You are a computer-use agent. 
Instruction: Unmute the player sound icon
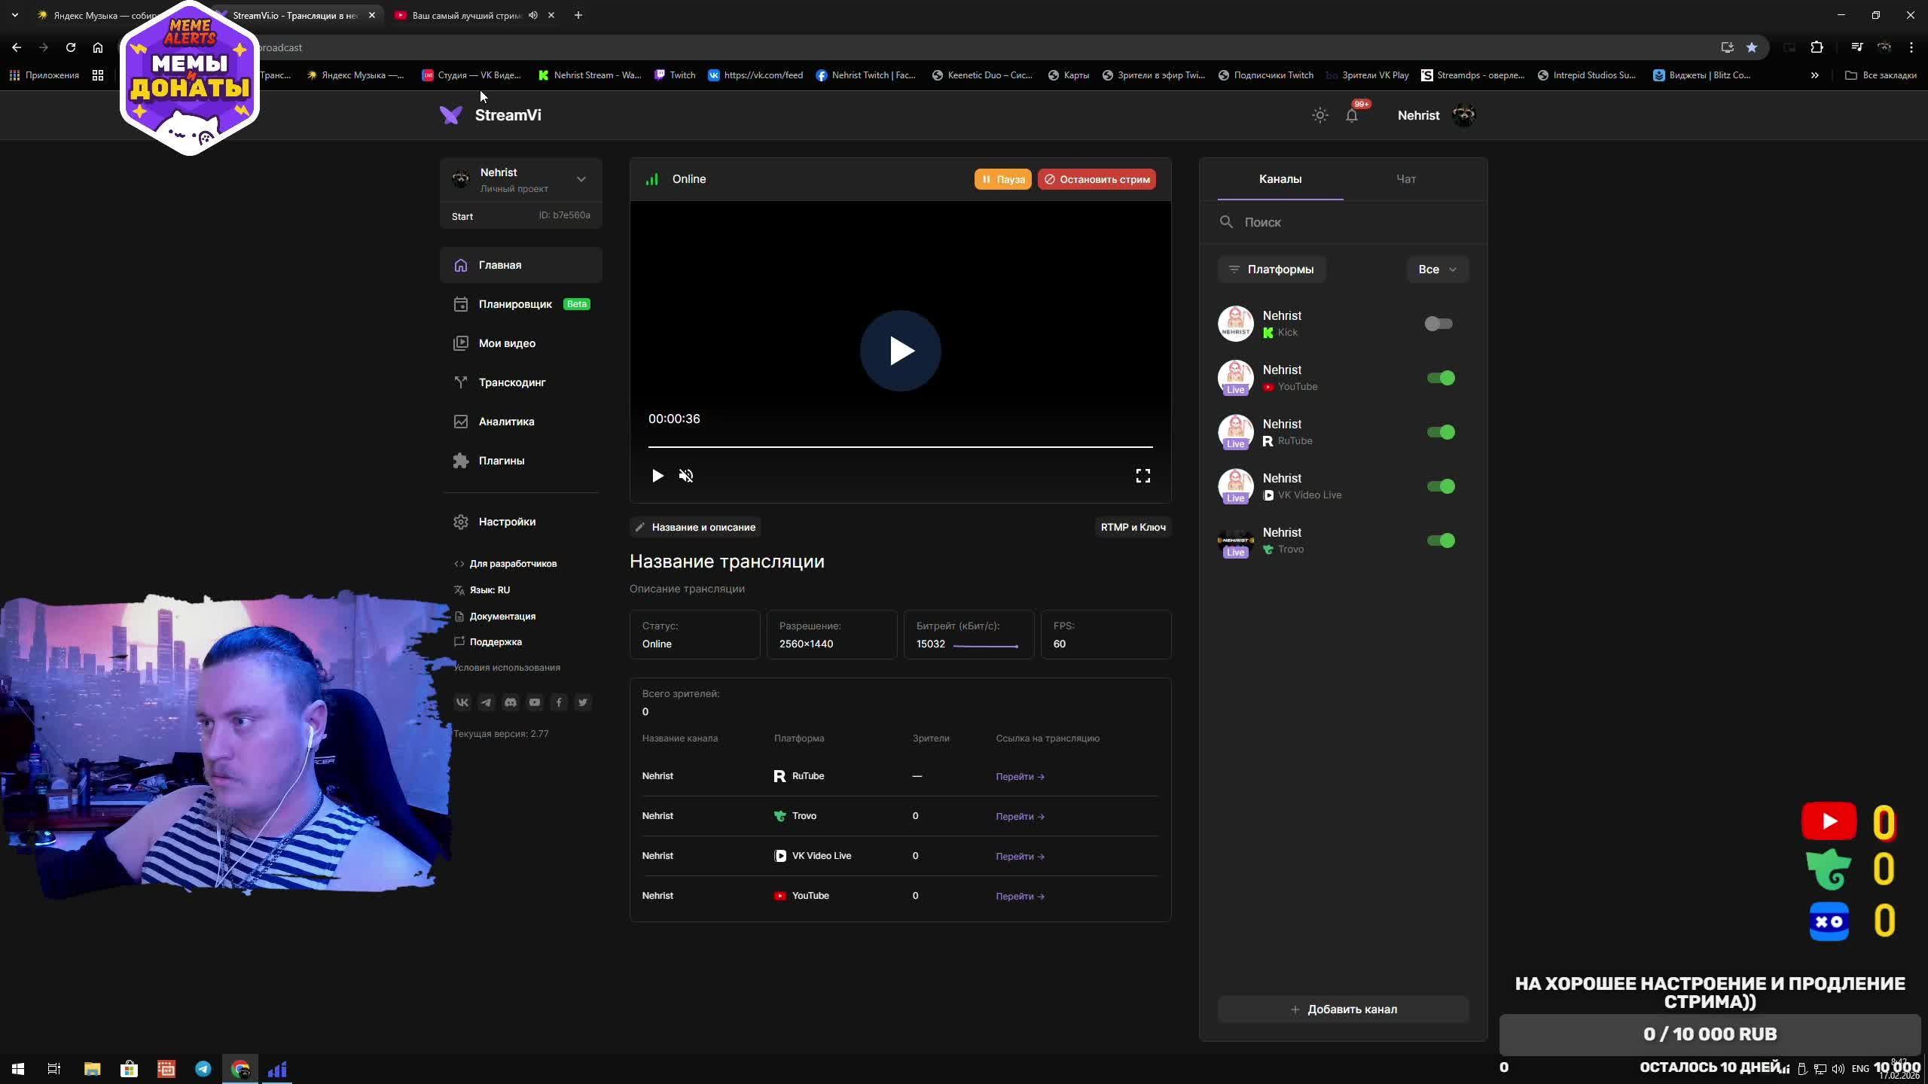click(685, 476)
